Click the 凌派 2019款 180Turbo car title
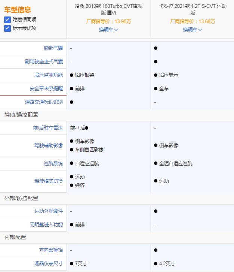Image resolution: width=234 pixels, height=272 pixels. point(108,9)
